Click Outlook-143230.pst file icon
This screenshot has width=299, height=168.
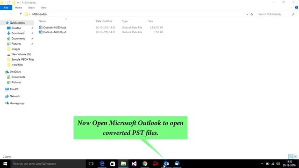coord(41,32)
